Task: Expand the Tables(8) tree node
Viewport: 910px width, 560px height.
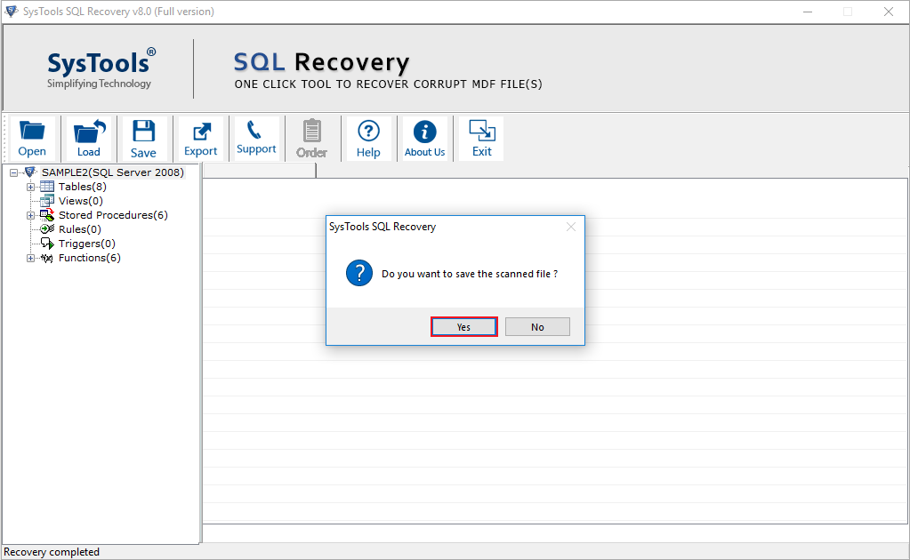Action: click(31, 188)
